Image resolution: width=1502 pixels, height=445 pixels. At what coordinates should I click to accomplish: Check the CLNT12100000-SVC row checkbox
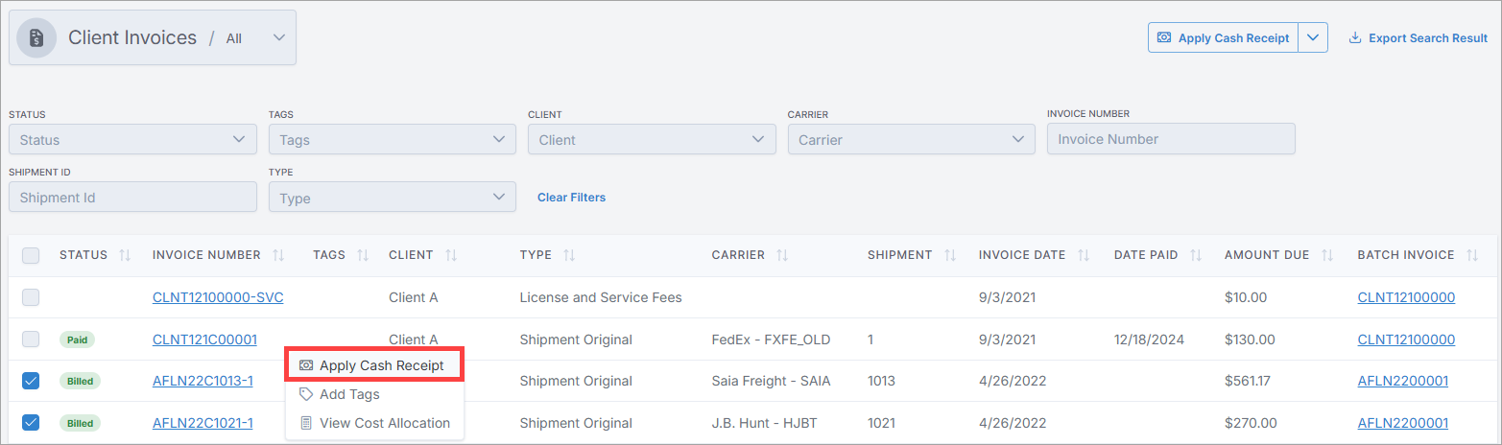[31, 297]
